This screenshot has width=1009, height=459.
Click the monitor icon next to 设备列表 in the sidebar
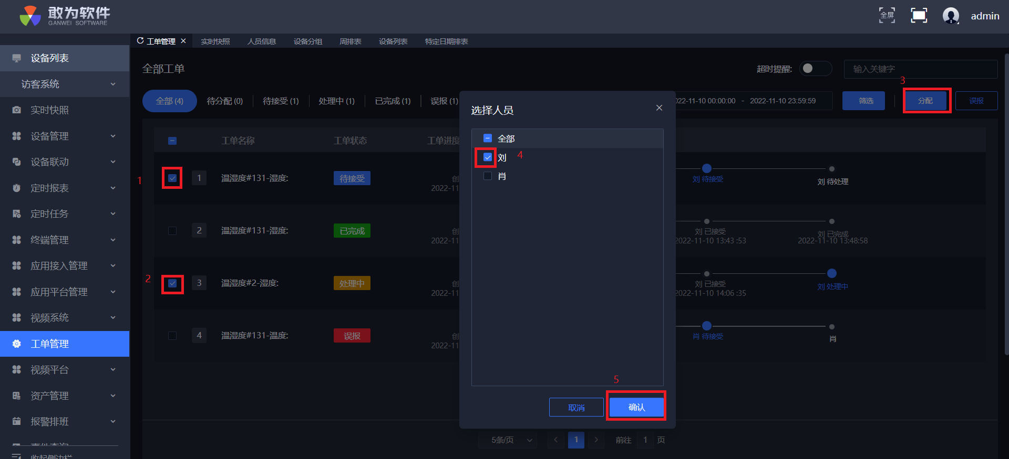pyautogui.click(x=17, y=58)
